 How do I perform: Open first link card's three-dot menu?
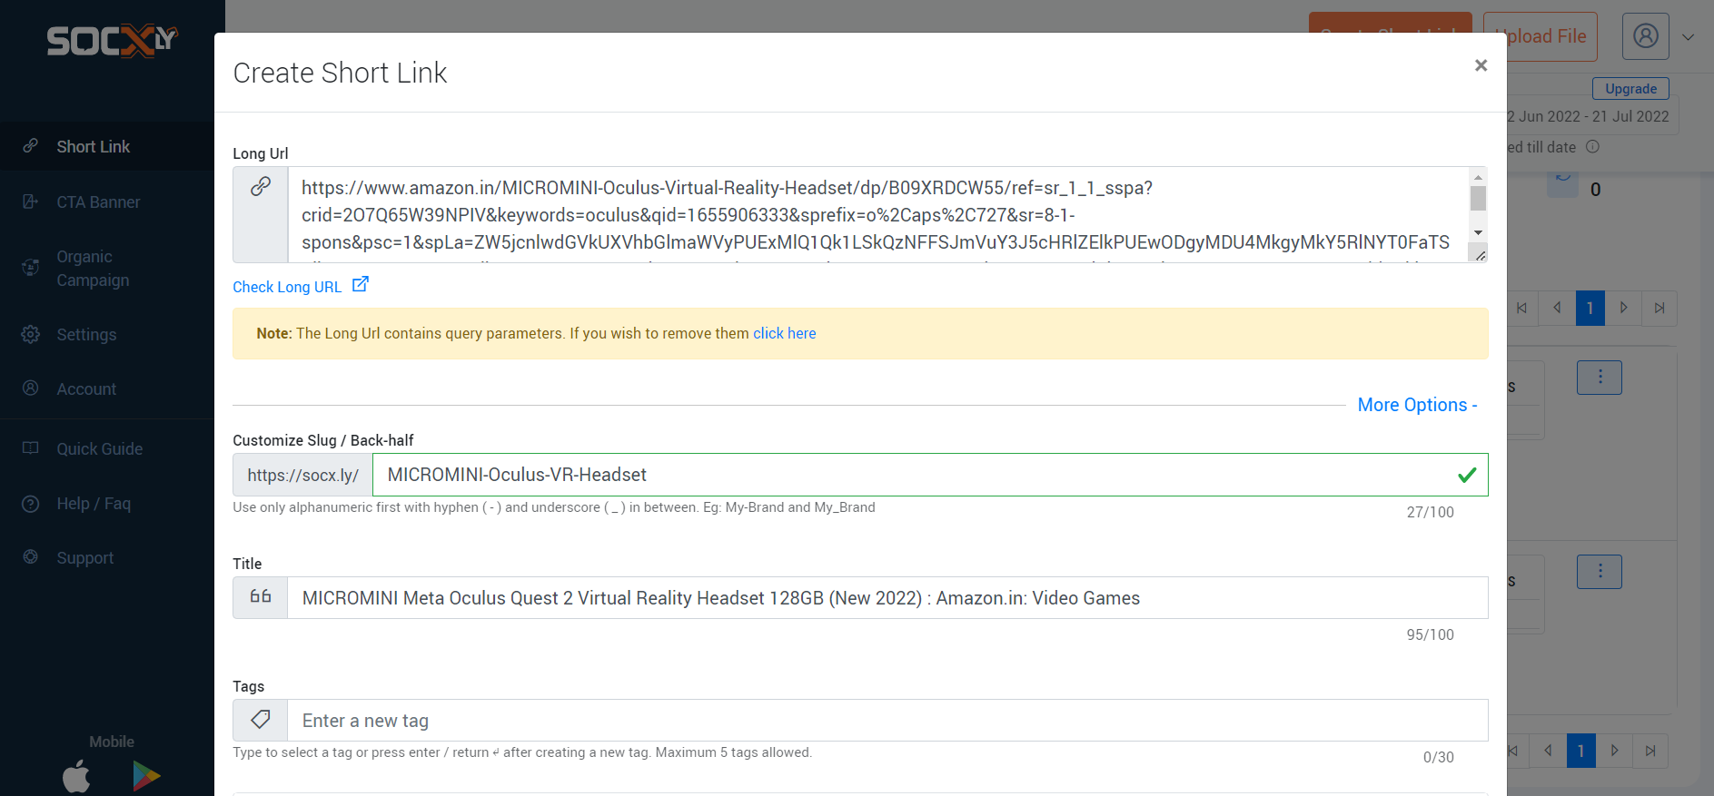click(x=1600, y=378)
